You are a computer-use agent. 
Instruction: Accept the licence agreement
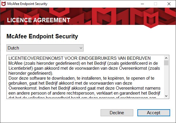point(154,113)
